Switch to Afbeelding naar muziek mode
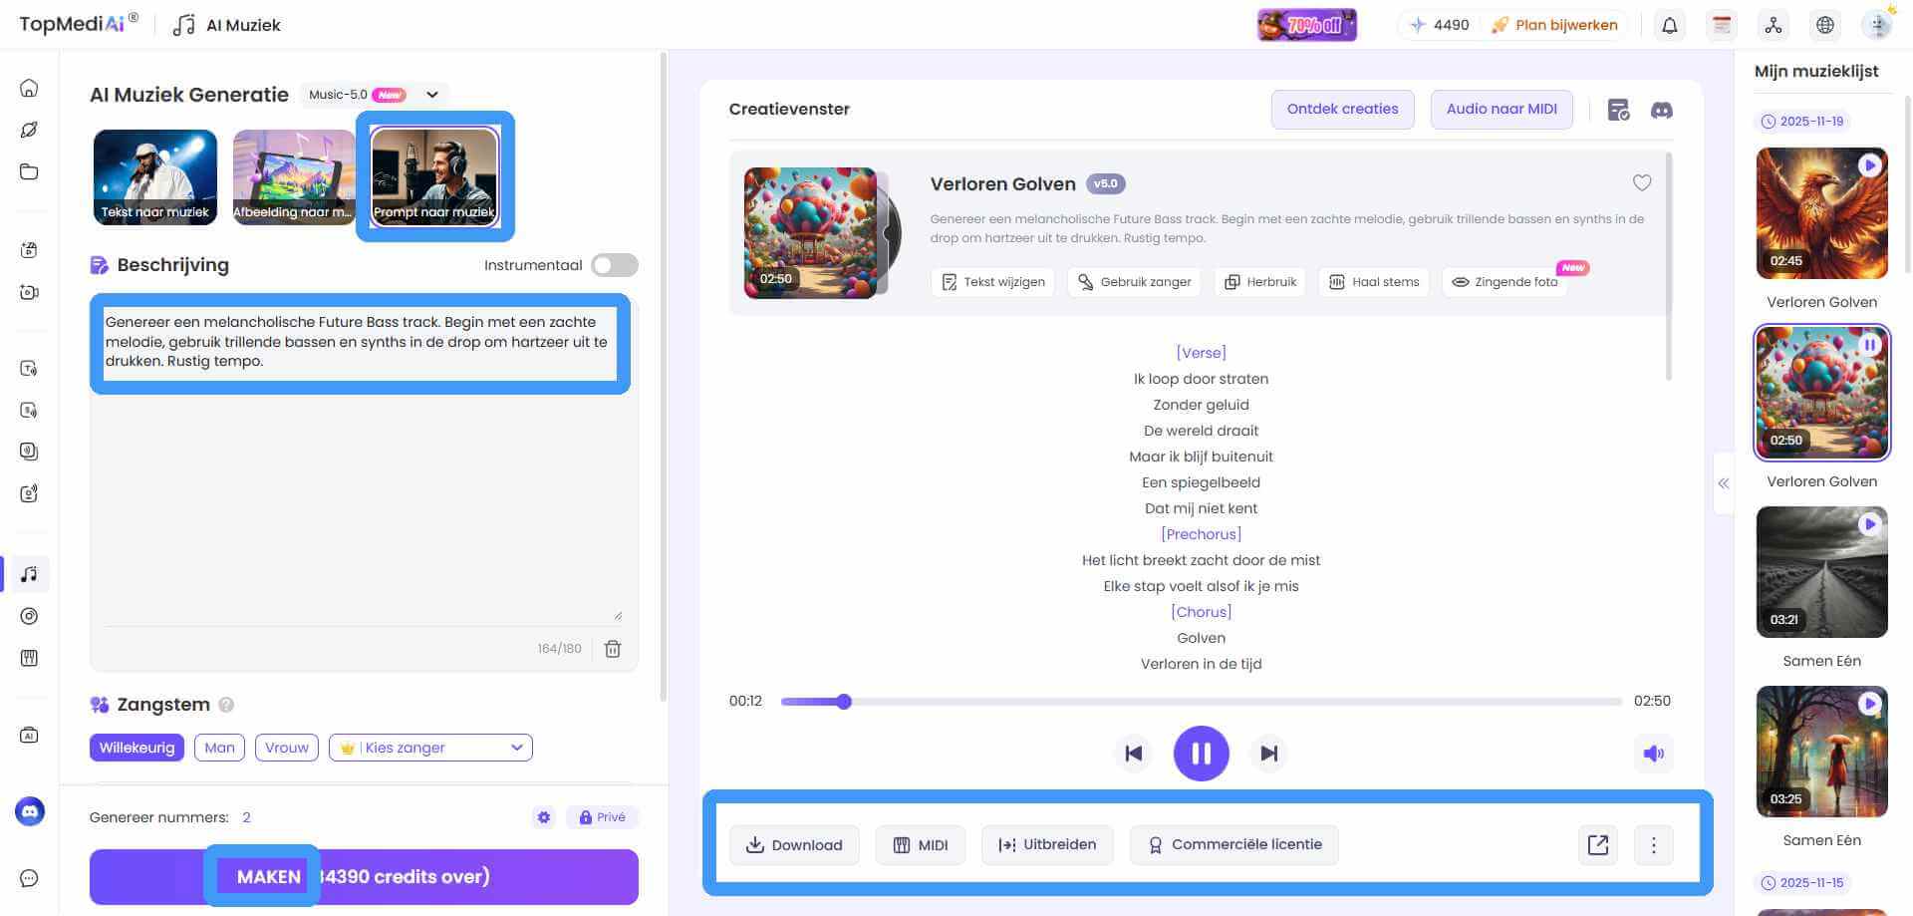The width and height of the screenshot is (1913, 916). [x=294, y=176]
